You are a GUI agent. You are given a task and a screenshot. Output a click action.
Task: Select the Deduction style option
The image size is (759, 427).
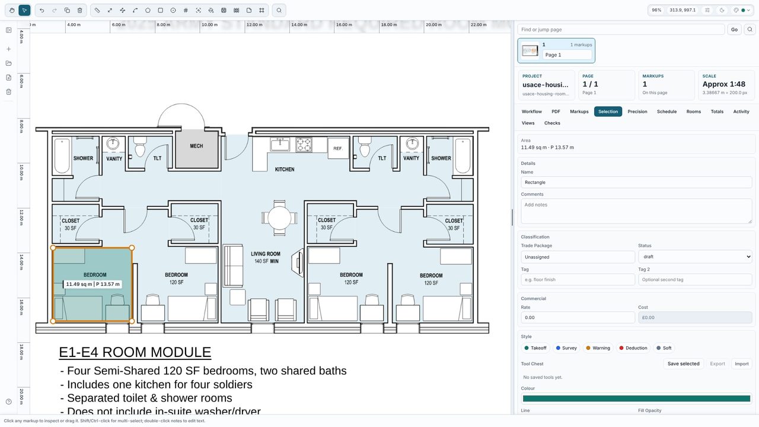tap(633, 348)
